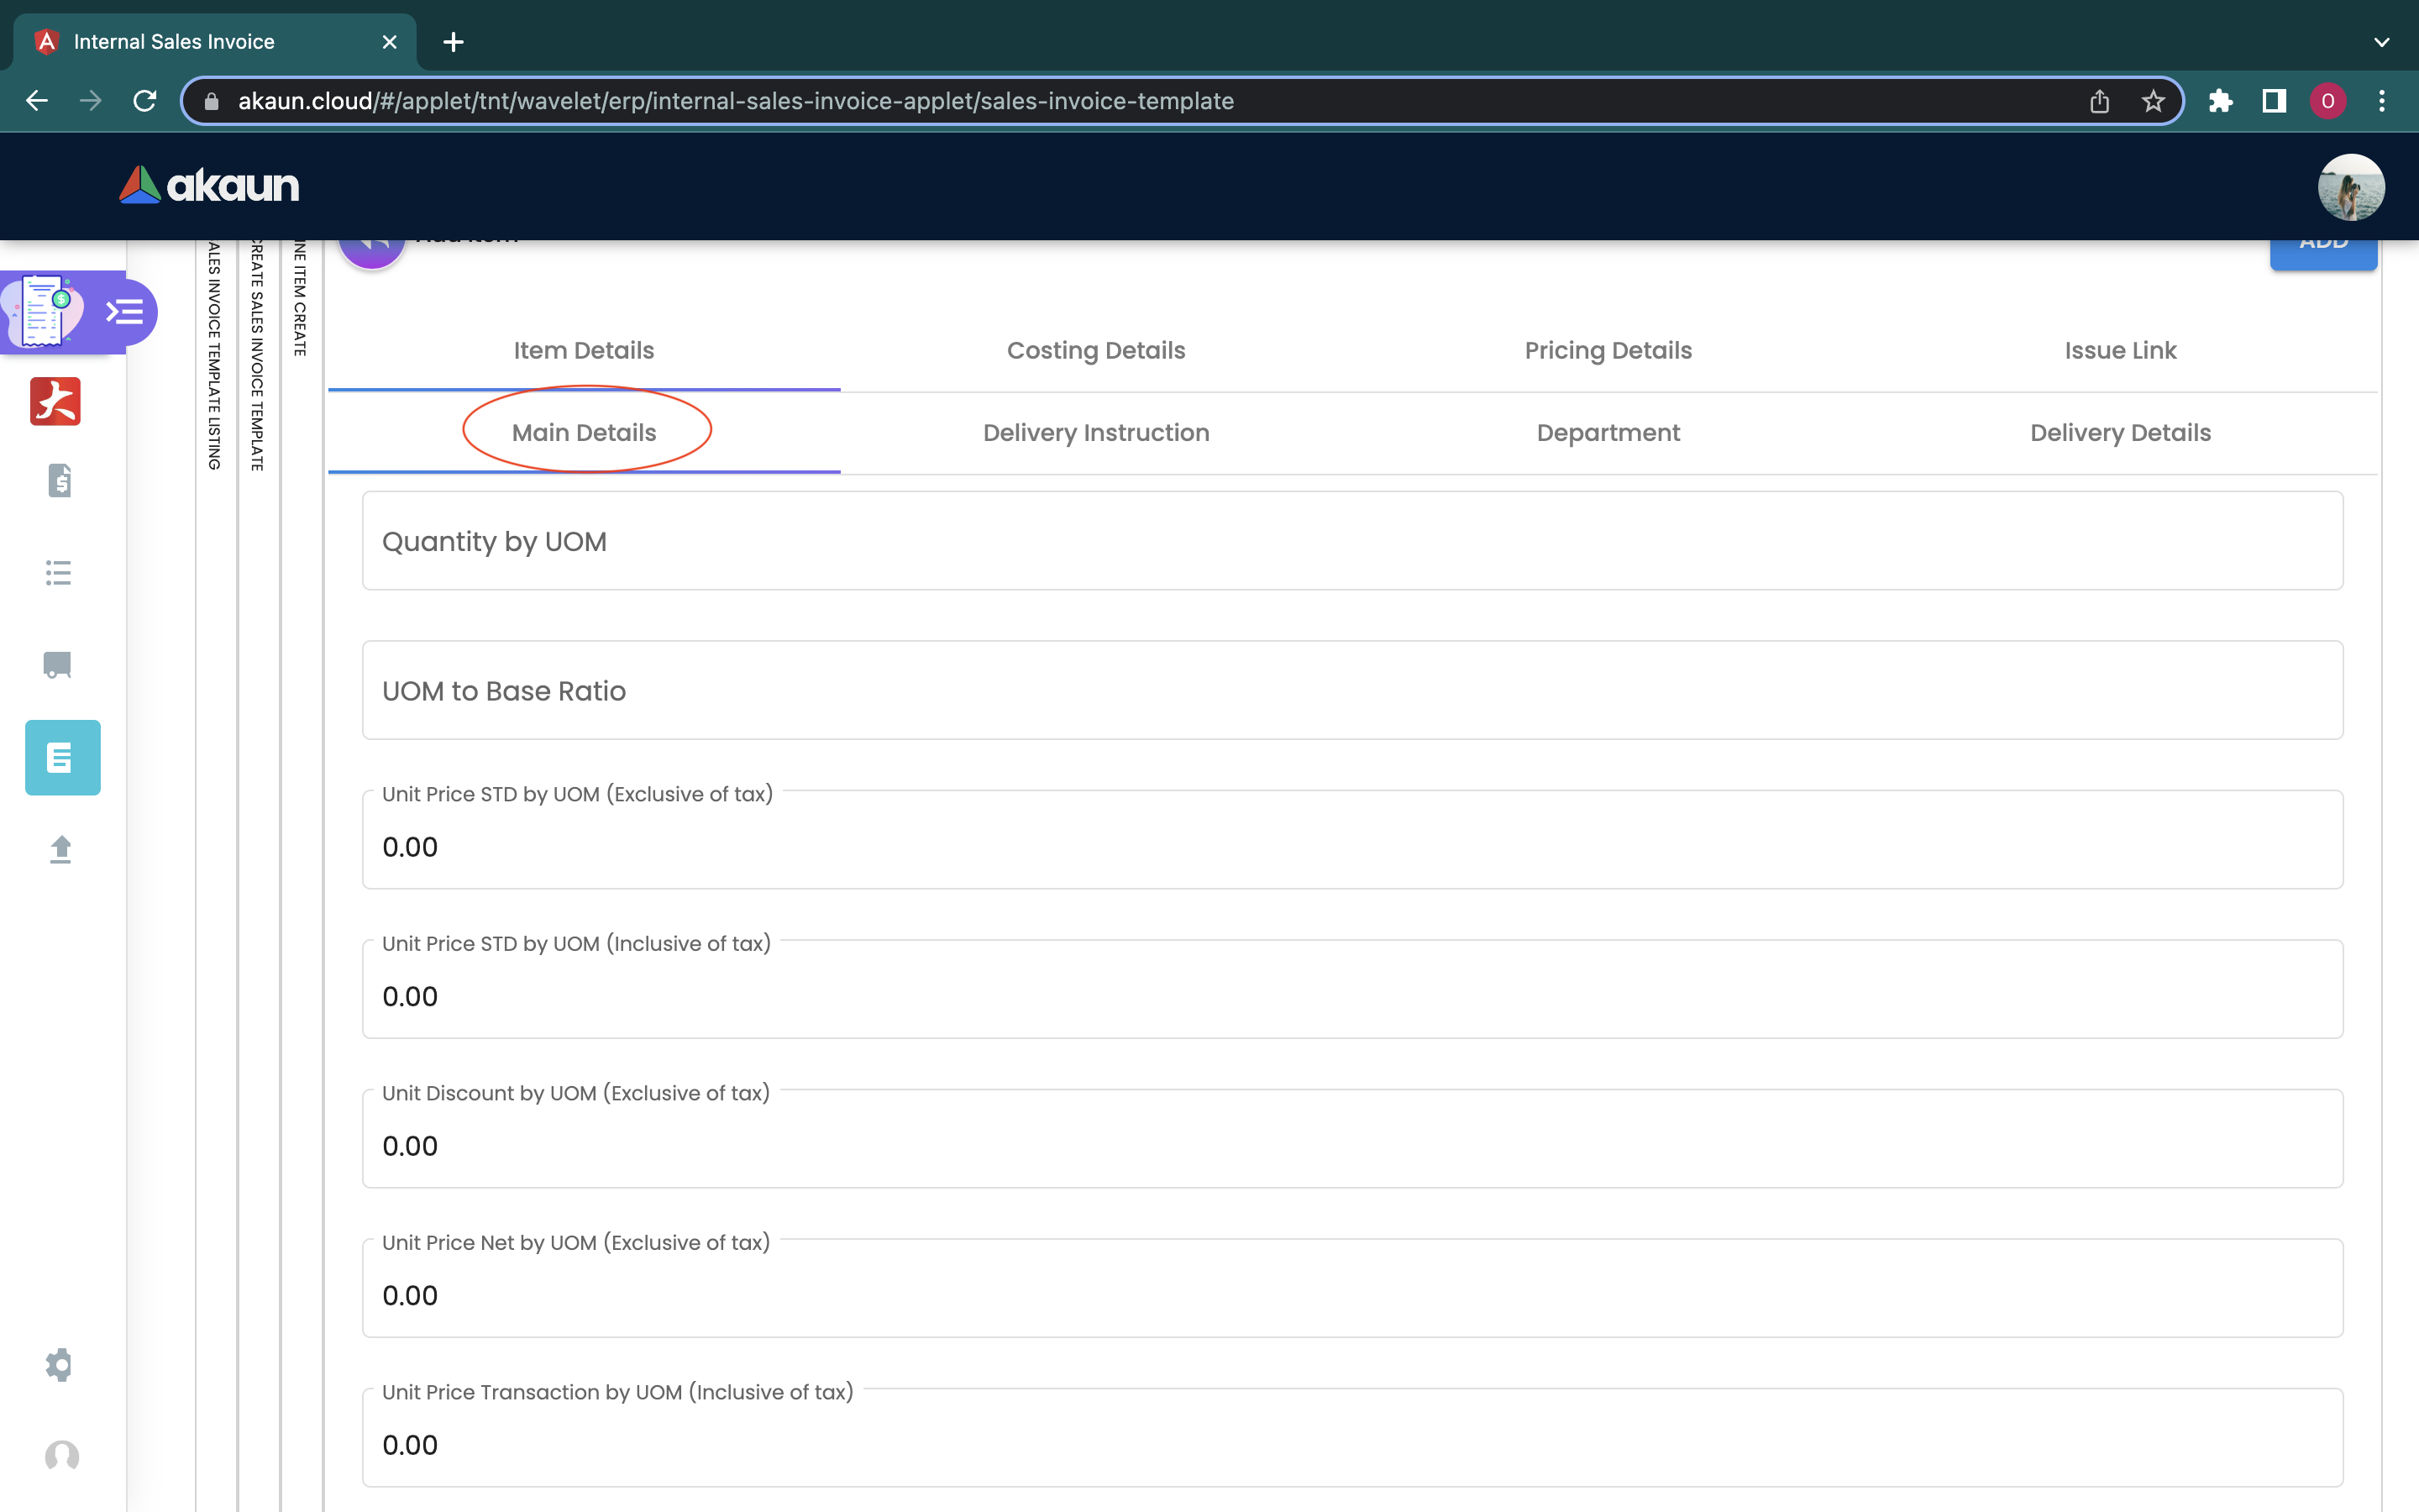Switch to Costing Details tab
Viewport: 2419px width, 1512px height.
1095,351
